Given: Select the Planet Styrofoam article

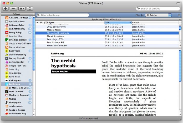Looking at the screenshot, I should coord(107,36).
